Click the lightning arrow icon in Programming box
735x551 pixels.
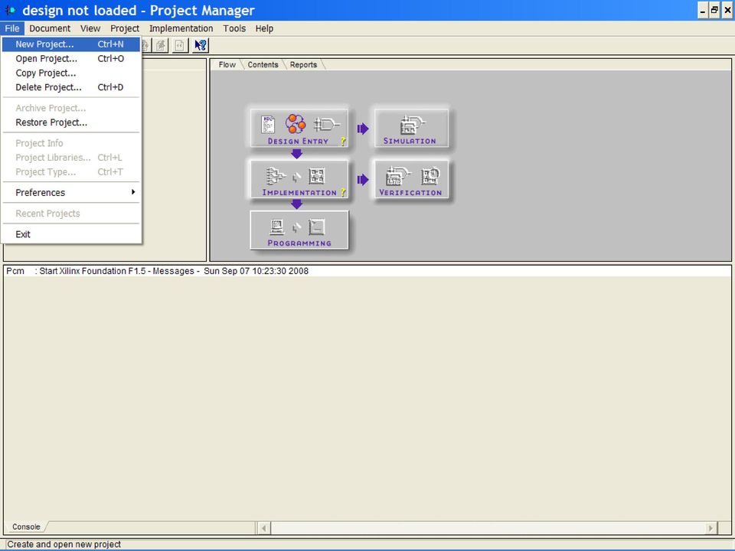[x=296, y=228]
